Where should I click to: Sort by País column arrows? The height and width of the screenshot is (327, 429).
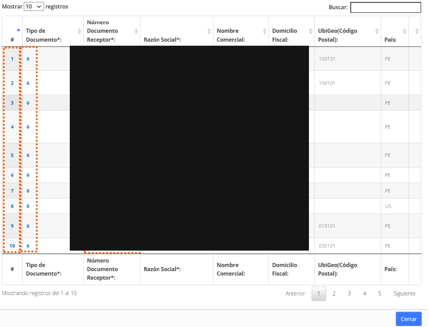click(405, 31)
